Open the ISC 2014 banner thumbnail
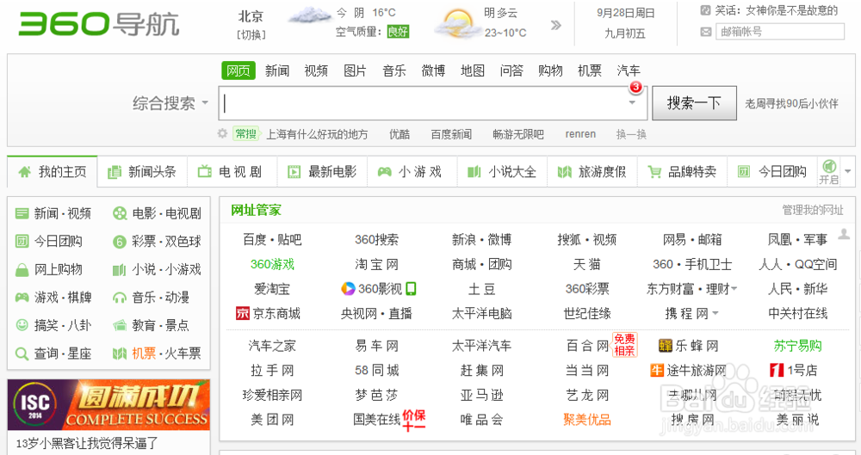Screen dimensions: 861x455 [108, 404]
